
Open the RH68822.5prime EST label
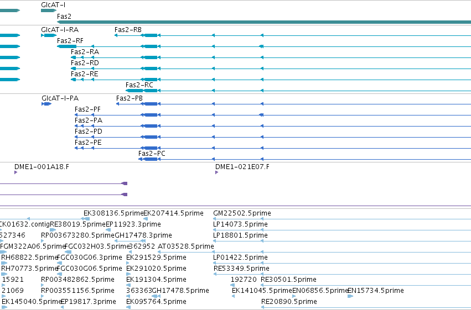tap(29, 258)
